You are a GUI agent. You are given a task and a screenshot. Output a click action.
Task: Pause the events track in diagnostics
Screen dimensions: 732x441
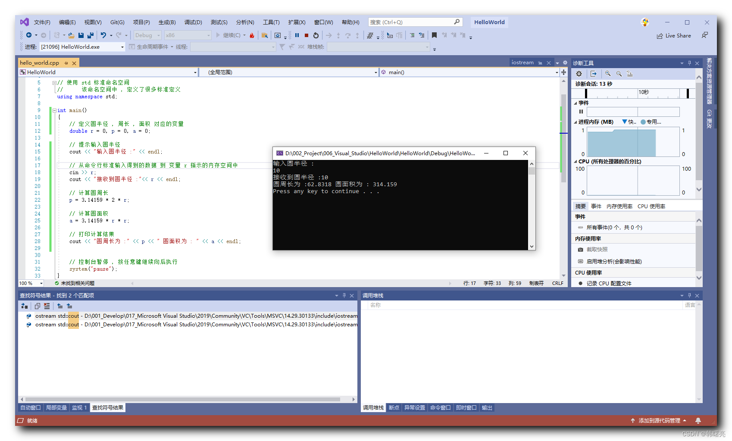click(x=581, y=112)
